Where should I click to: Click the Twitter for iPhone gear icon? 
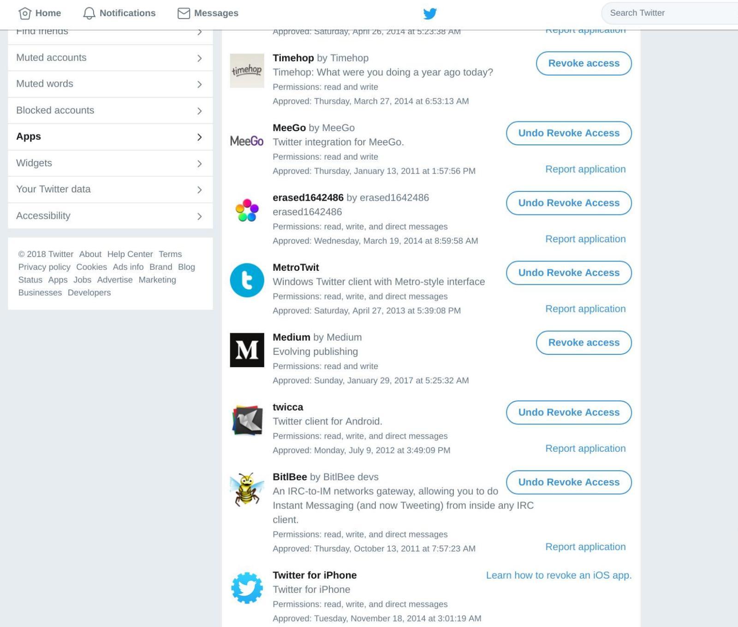(247, 588)
